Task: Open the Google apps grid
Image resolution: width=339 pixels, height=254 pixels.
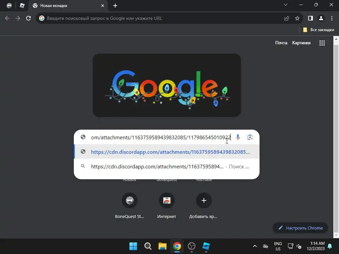Action: coord(322,43)
